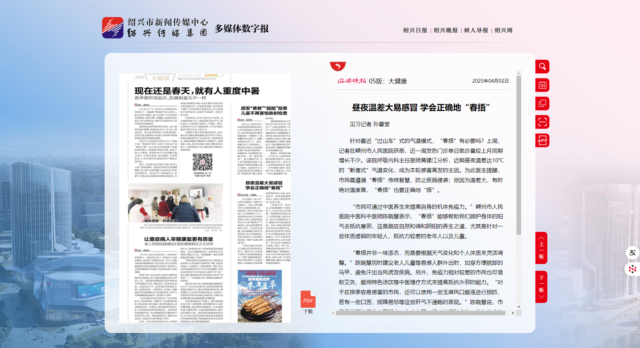Select 绍兴网 in the top navigation
This screenshot has width=640, height=348.
(x=503, y=30)
